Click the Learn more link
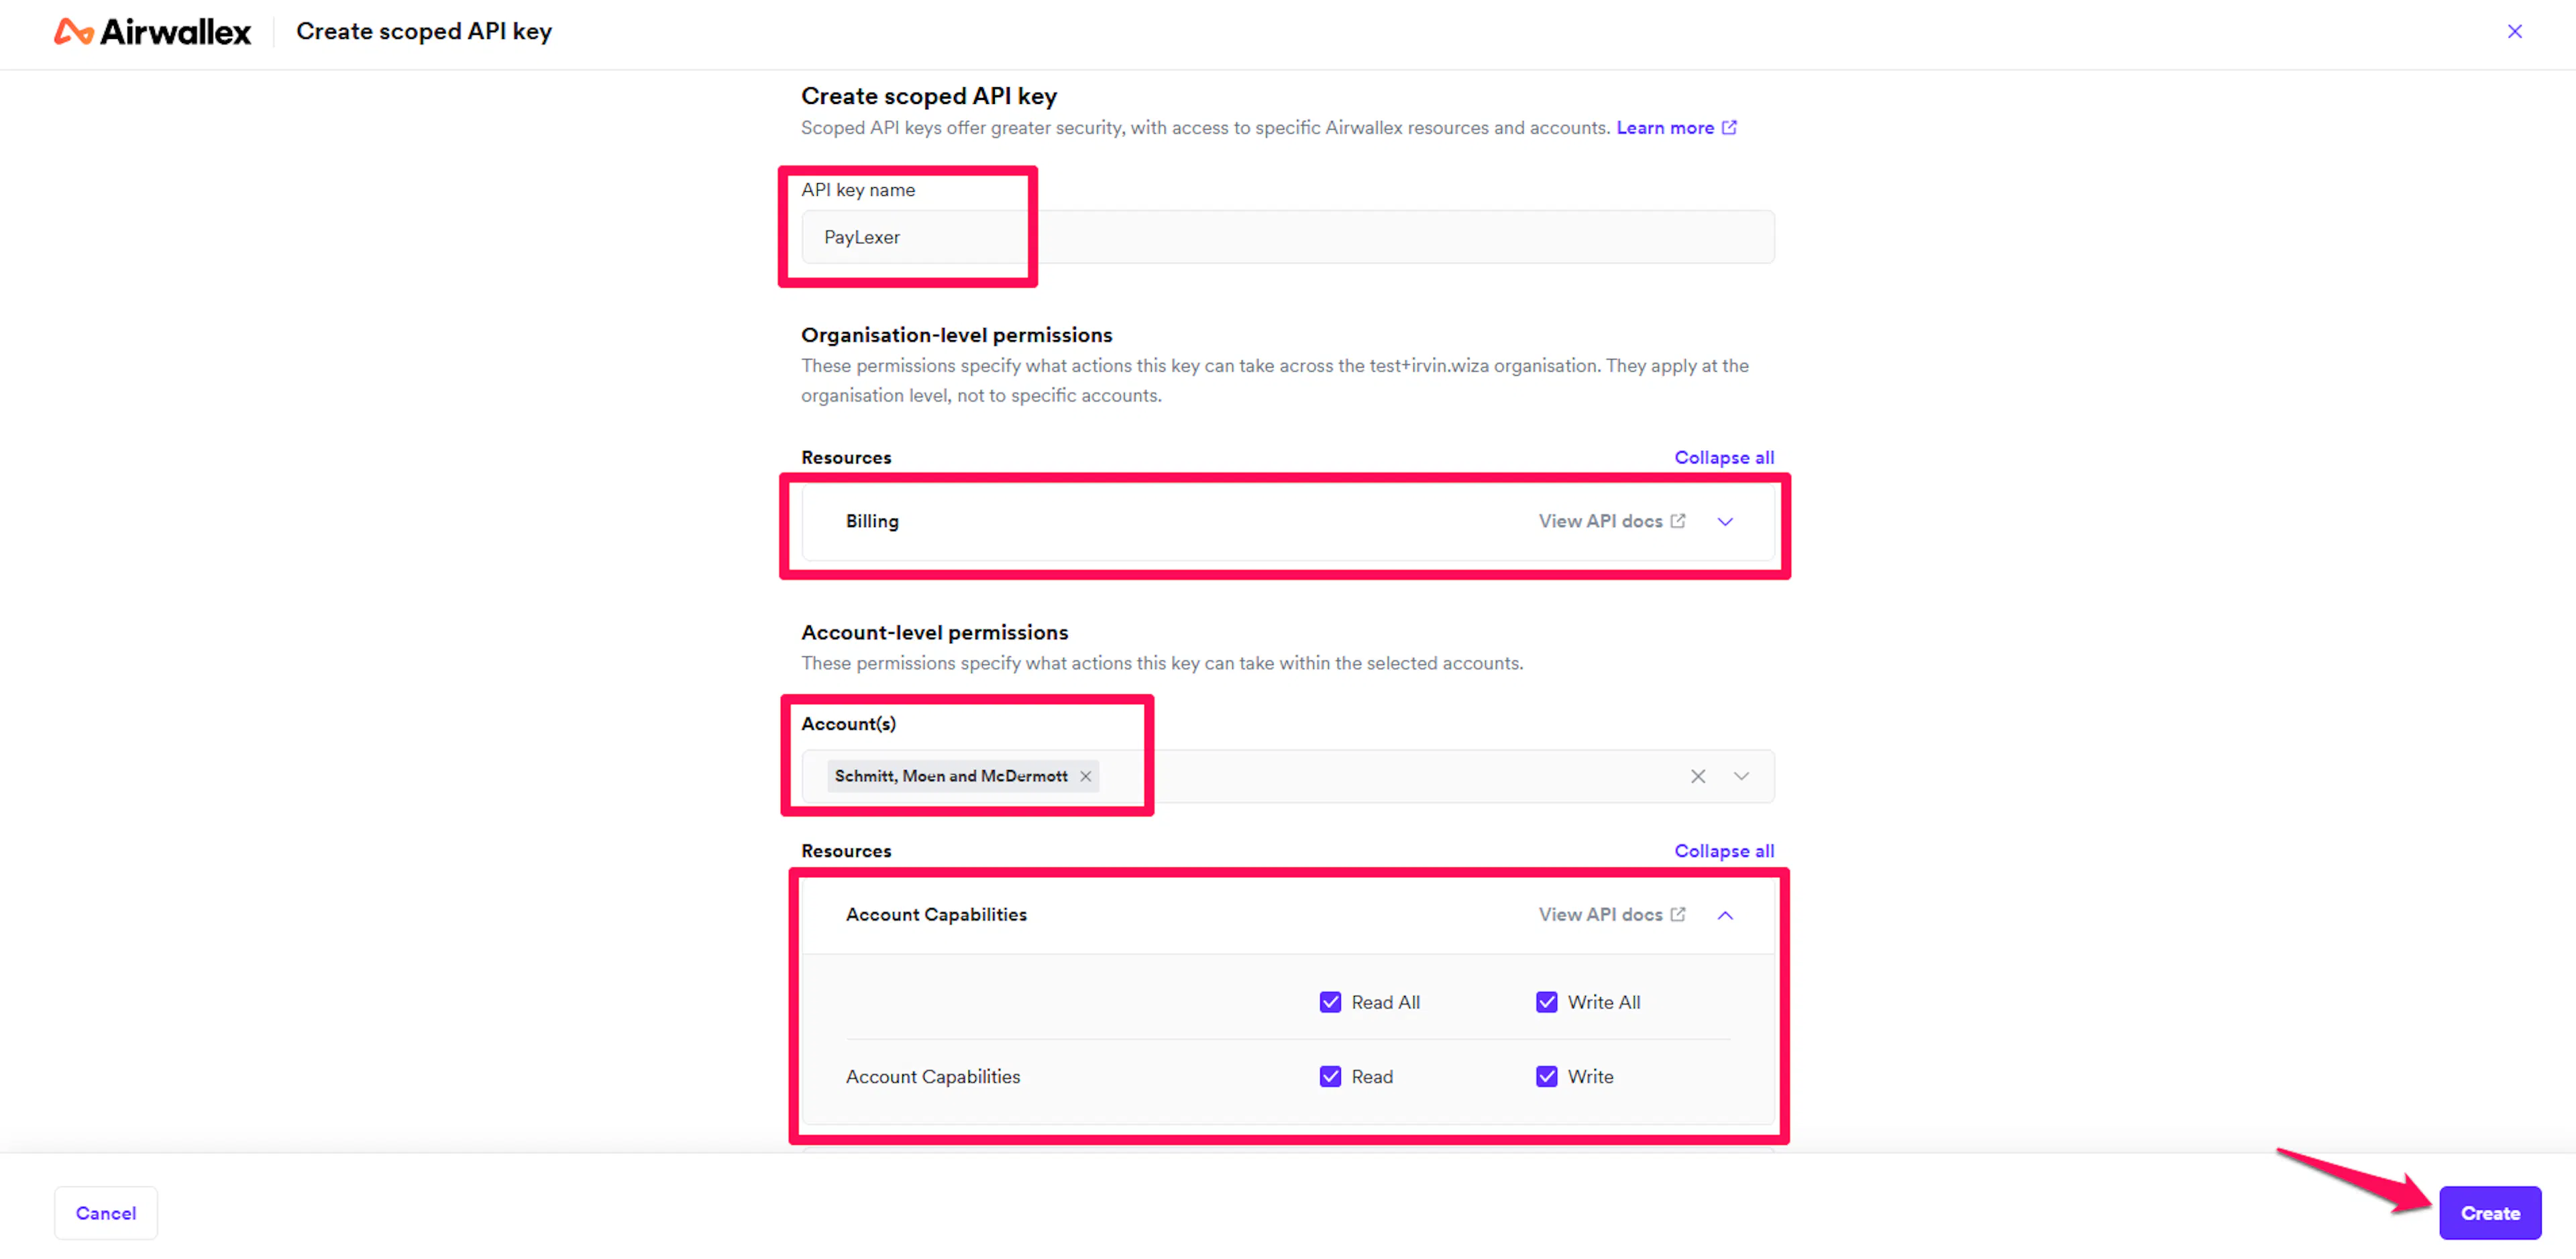The image size is (2576, 1259). tap(1664, 128)
